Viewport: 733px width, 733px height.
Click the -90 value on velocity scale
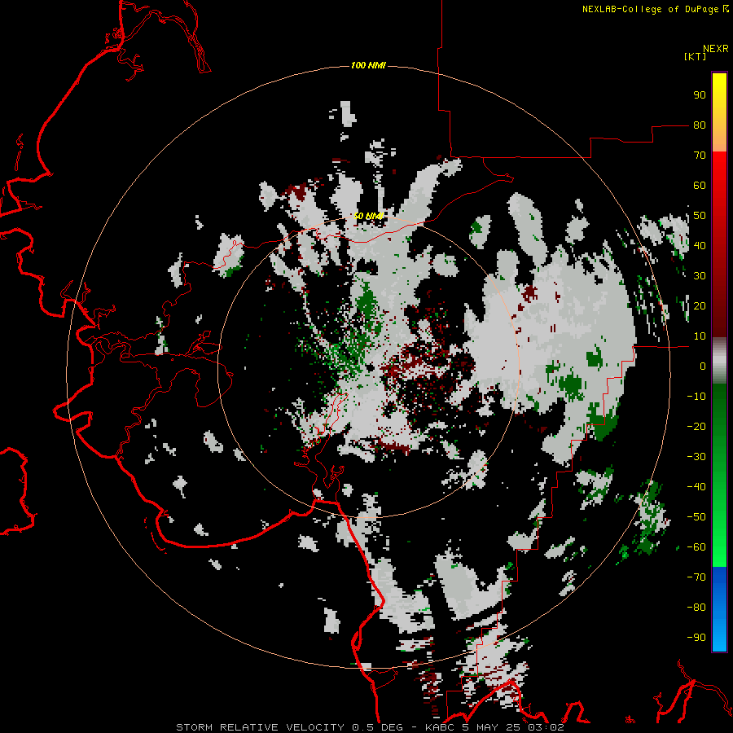tap(696, 638)
